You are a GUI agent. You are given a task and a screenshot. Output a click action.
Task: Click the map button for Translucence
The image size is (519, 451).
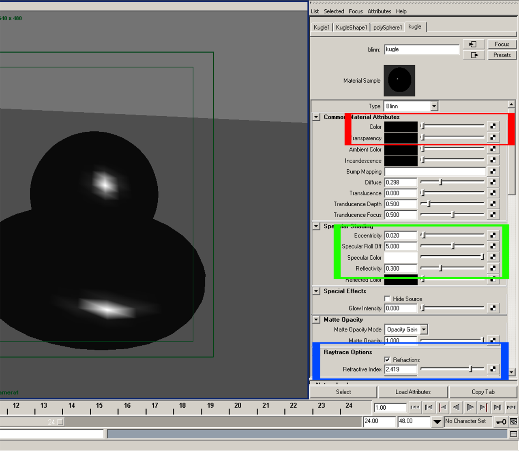pyautogui.click(x=493, y=193)
